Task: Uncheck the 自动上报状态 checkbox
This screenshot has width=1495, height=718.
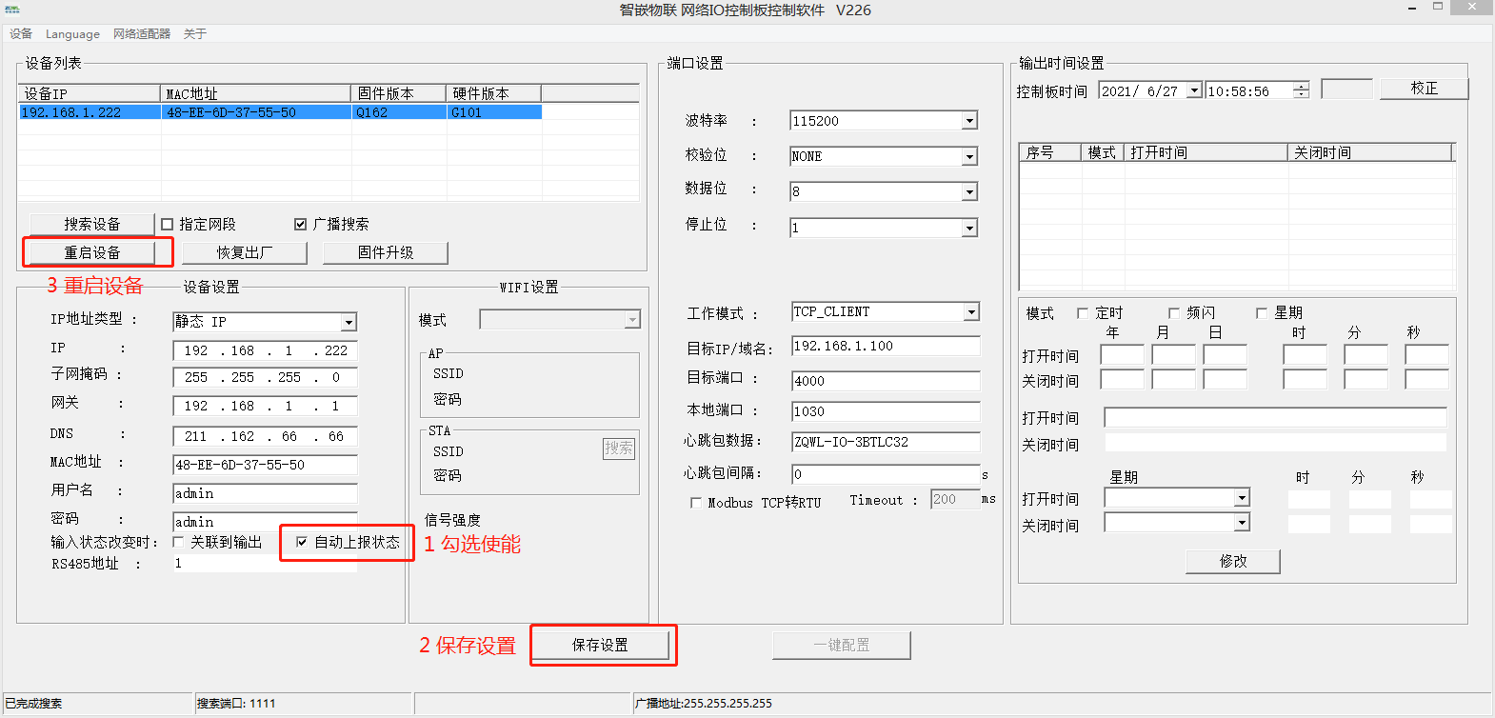Action: (x=302, y=542)
